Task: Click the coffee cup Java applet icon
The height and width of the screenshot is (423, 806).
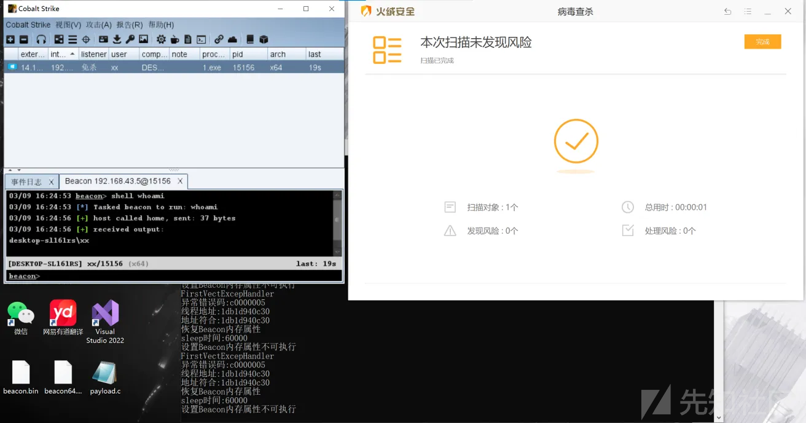Action: point(174,39)
